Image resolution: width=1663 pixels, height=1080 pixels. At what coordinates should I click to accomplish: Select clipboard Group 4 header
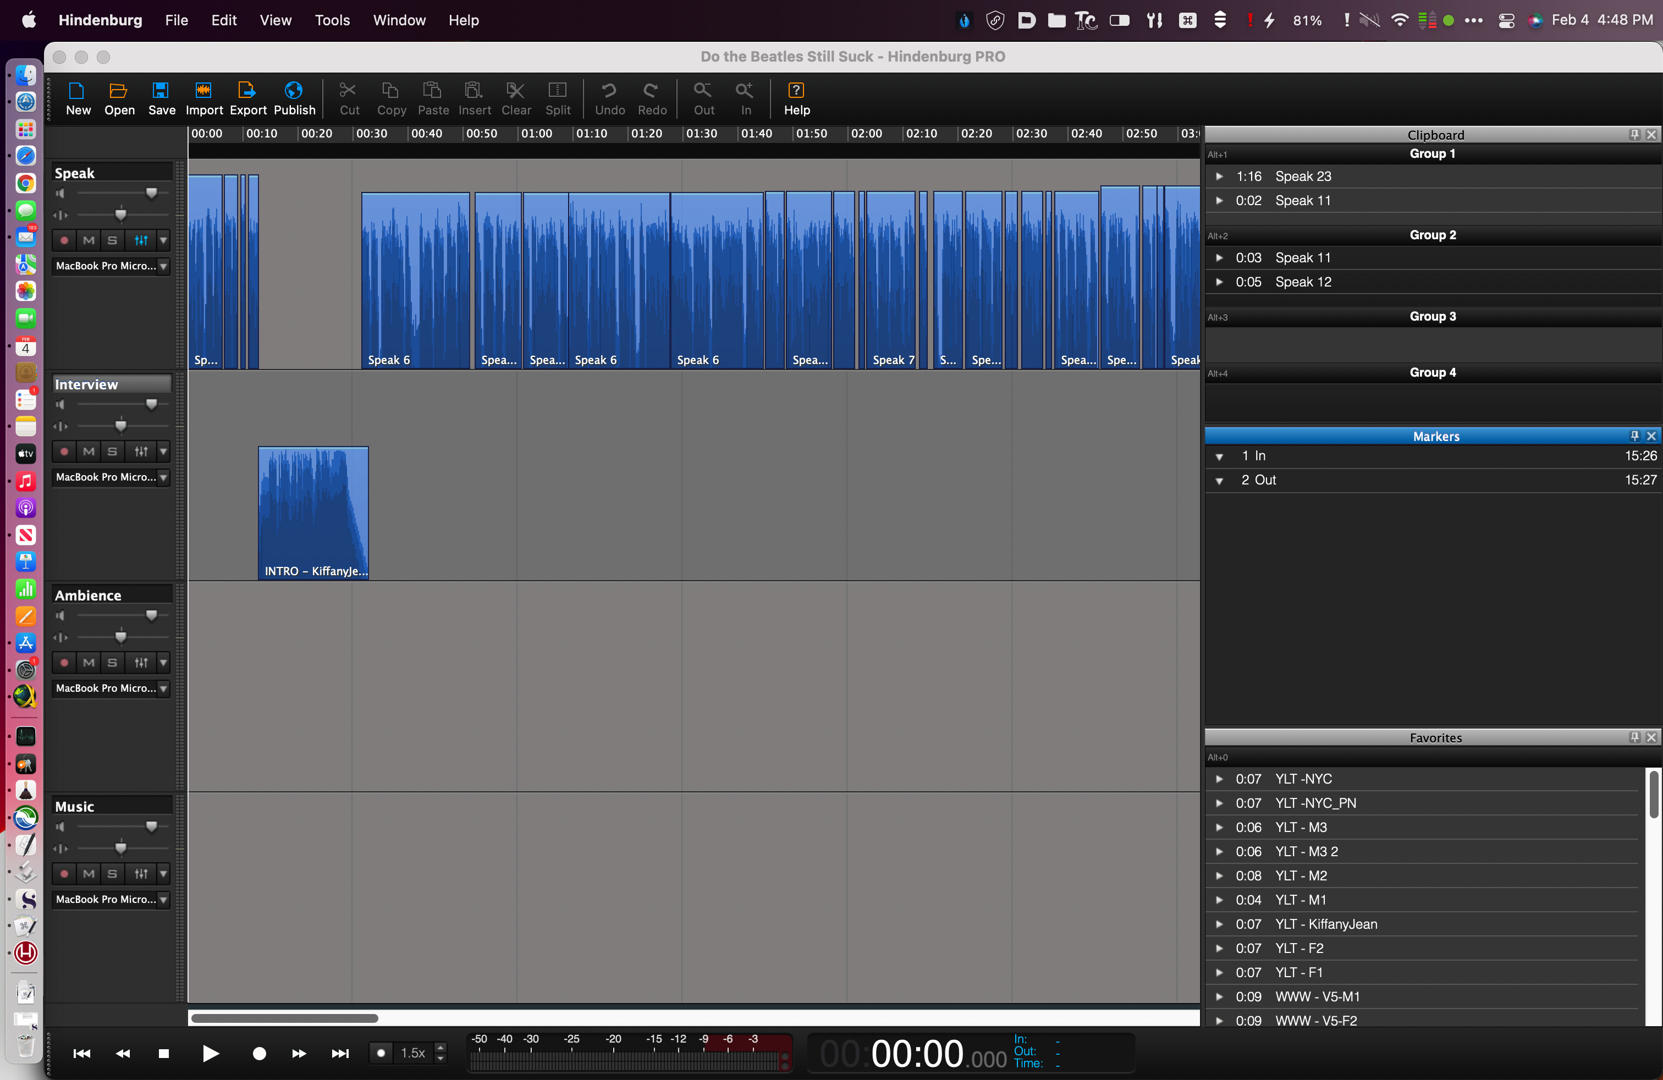point(1433,372)
